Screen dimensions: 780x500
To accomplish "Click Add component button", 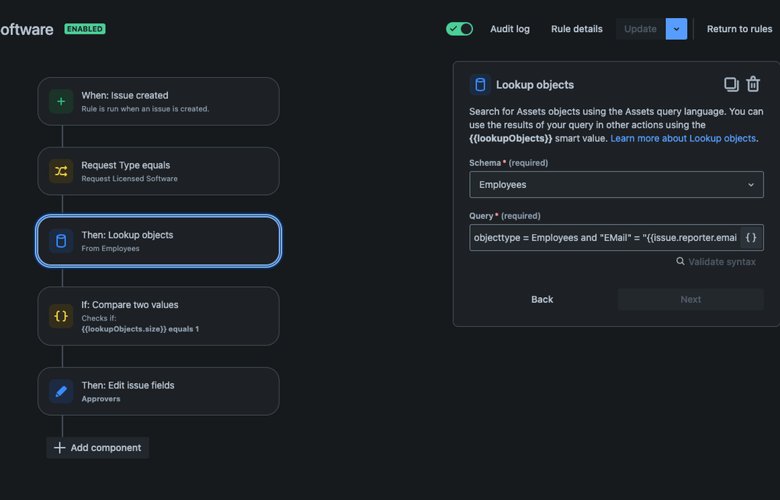I will point(98,448).
